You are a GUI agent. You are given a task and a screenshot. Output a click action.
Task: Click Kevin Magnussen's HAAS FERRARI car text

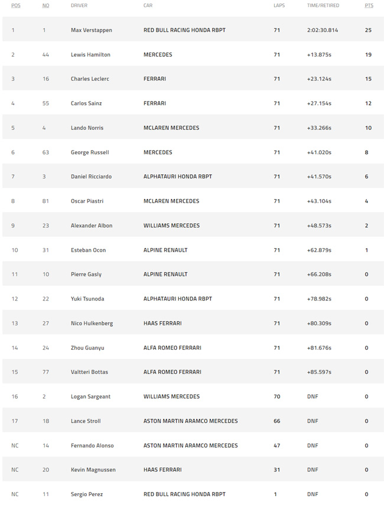point(162,470)
